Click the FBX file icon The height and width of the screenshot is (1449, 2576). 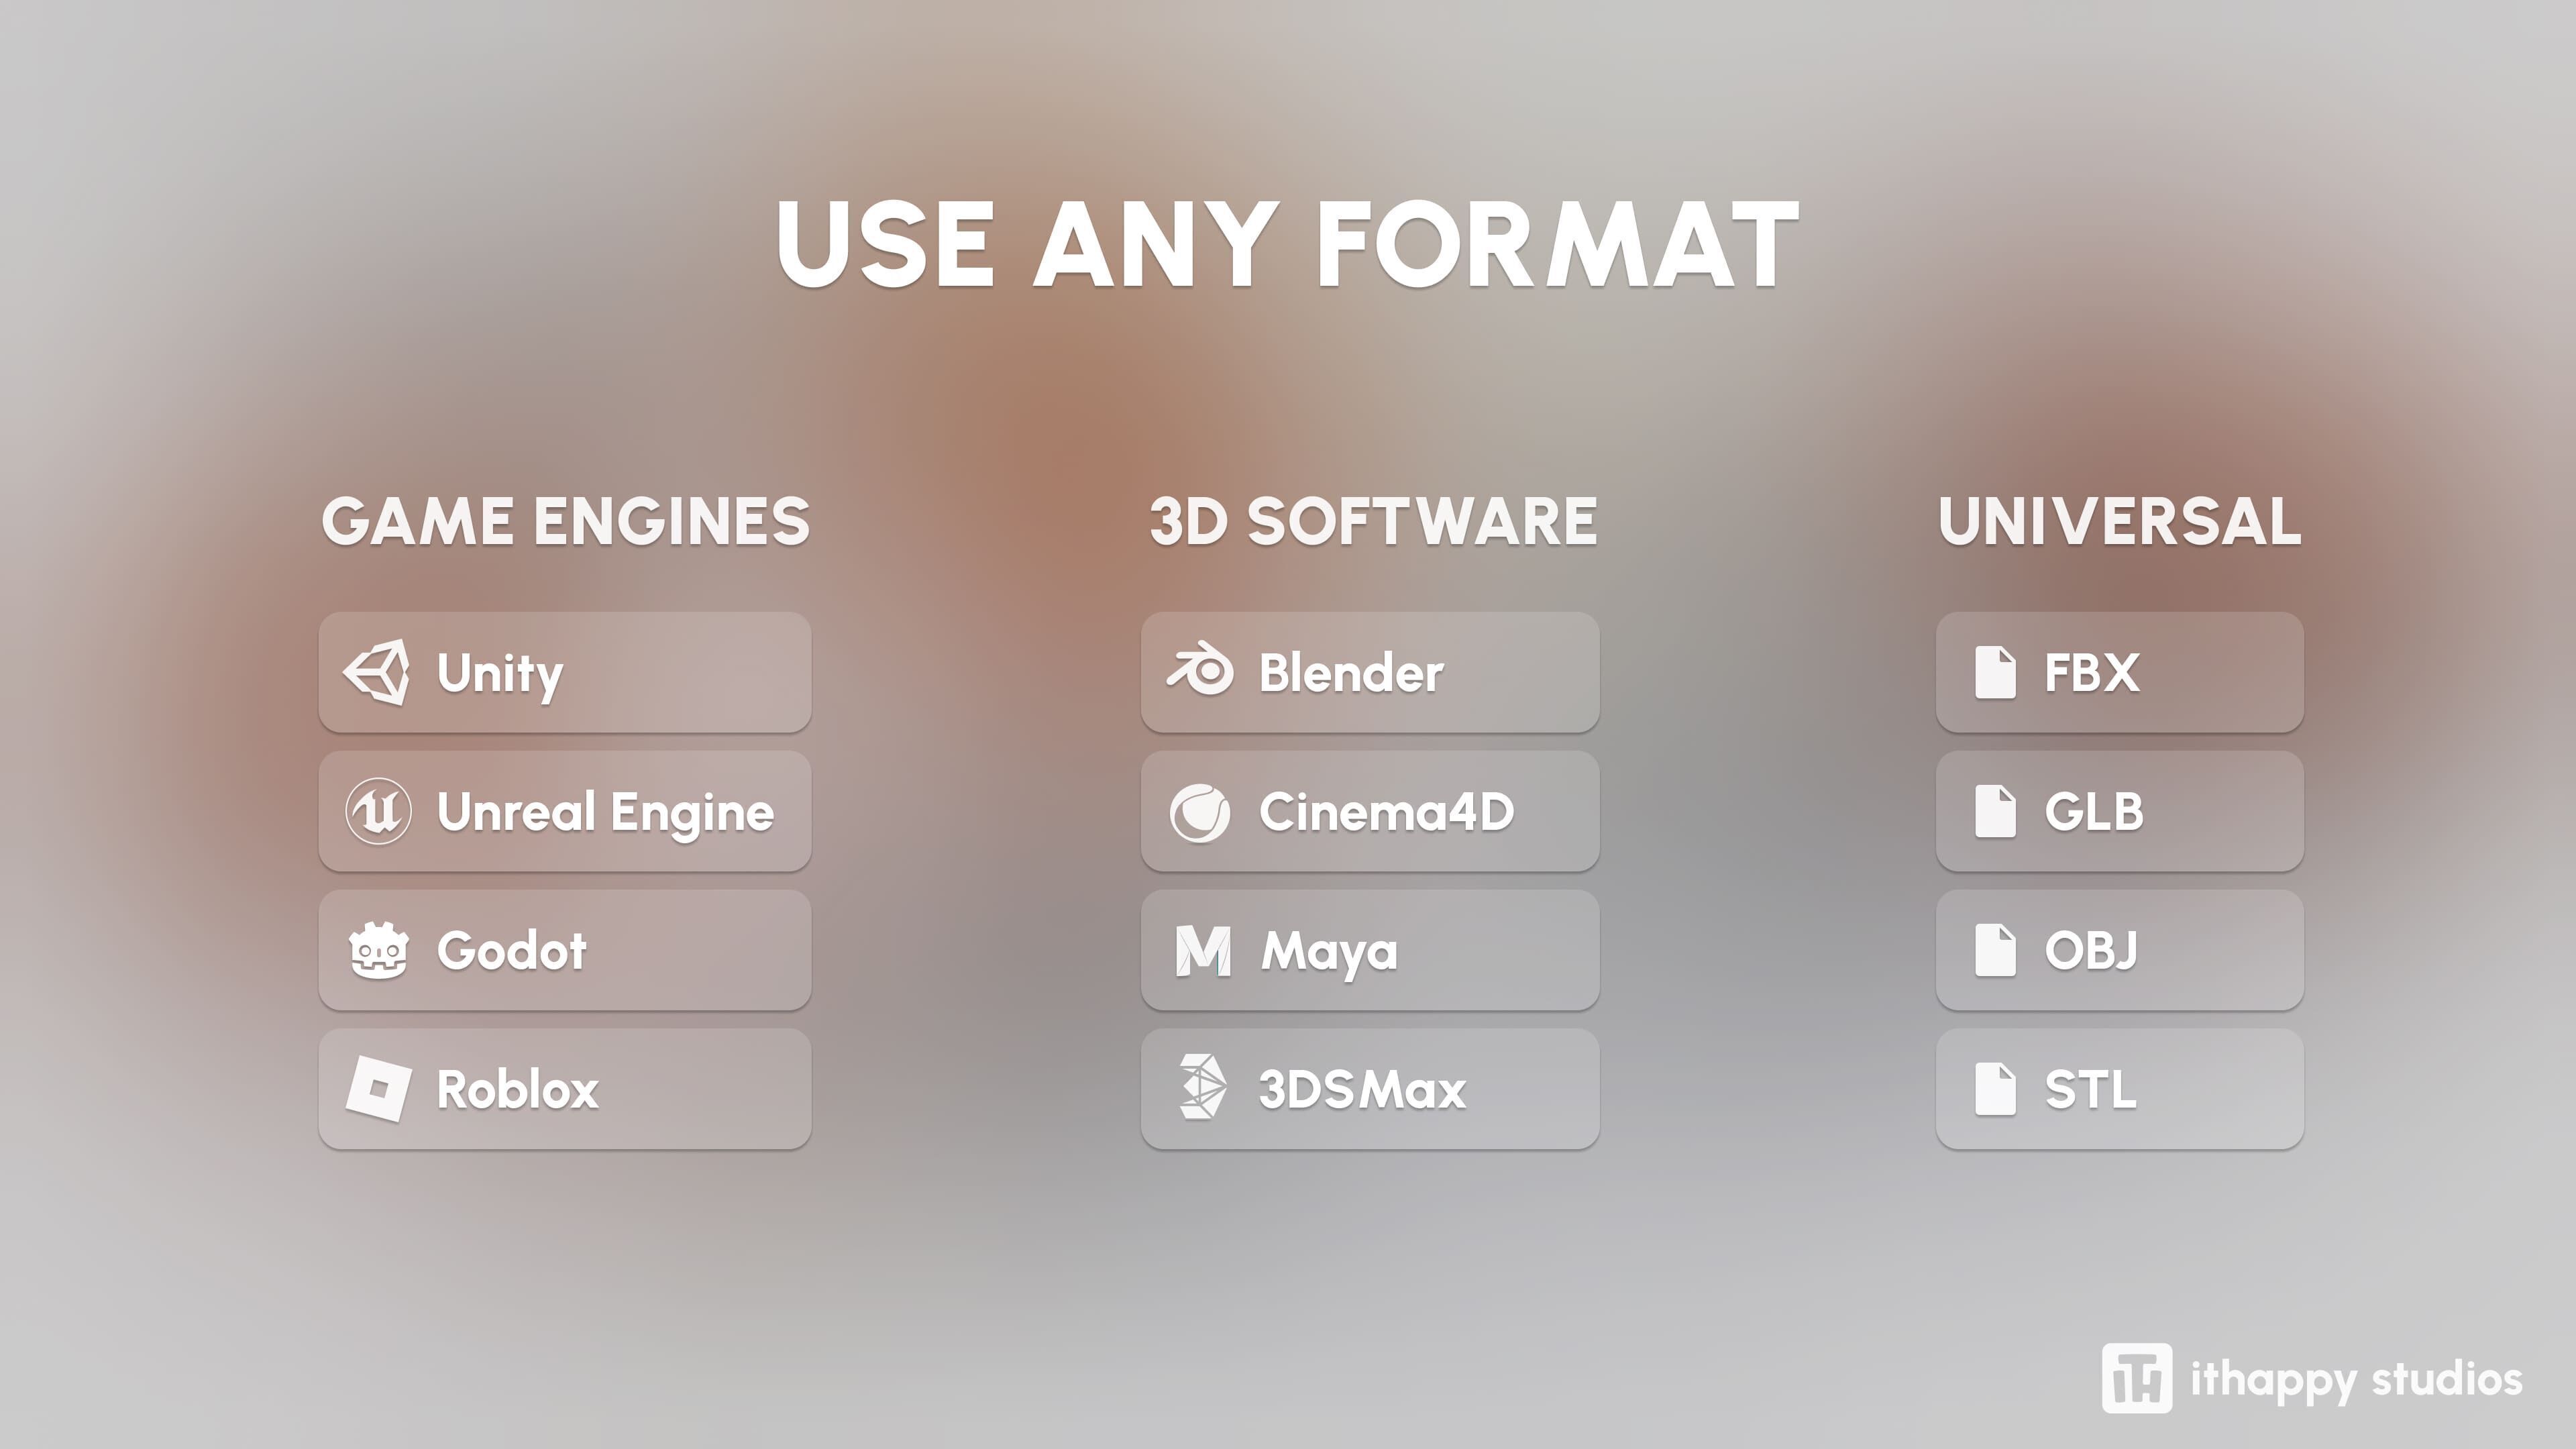tap(1995, 672)
